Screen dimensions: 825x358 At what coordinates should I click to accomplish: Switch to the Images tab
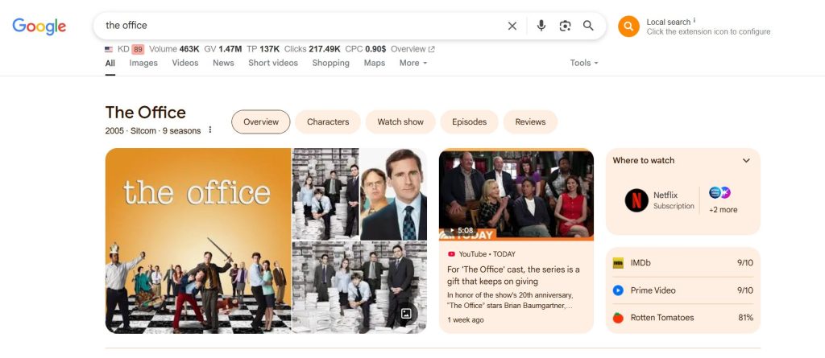(143, 63)
